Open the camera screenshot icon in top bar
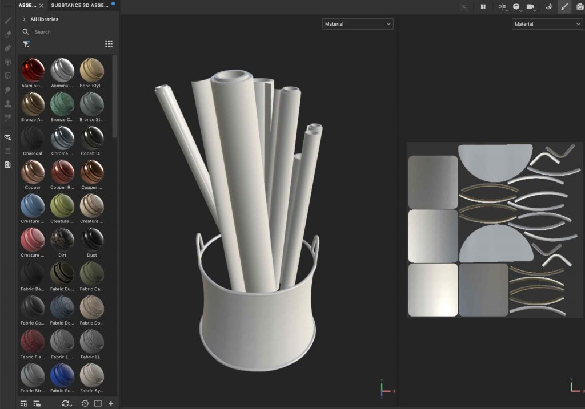This screenshot has height=409, width=585. click(x=580, y=7)
